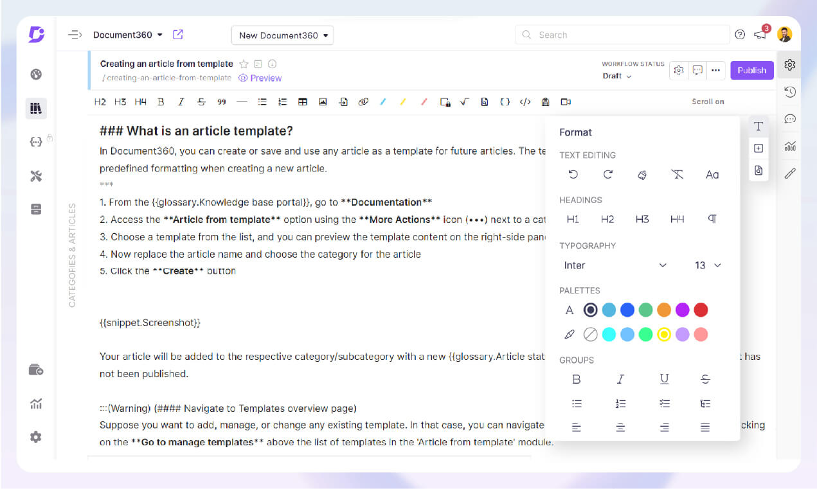Pick the red color swatch in Palettes
This screenshot has width=817, height=489.
point(701,310)
